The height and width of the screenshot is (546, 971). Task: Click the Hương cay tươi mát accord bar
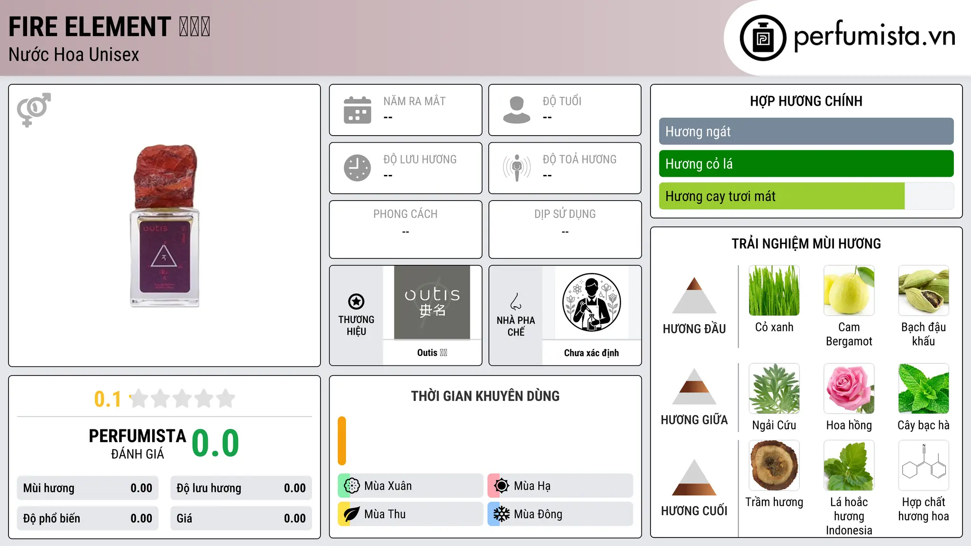806,196
